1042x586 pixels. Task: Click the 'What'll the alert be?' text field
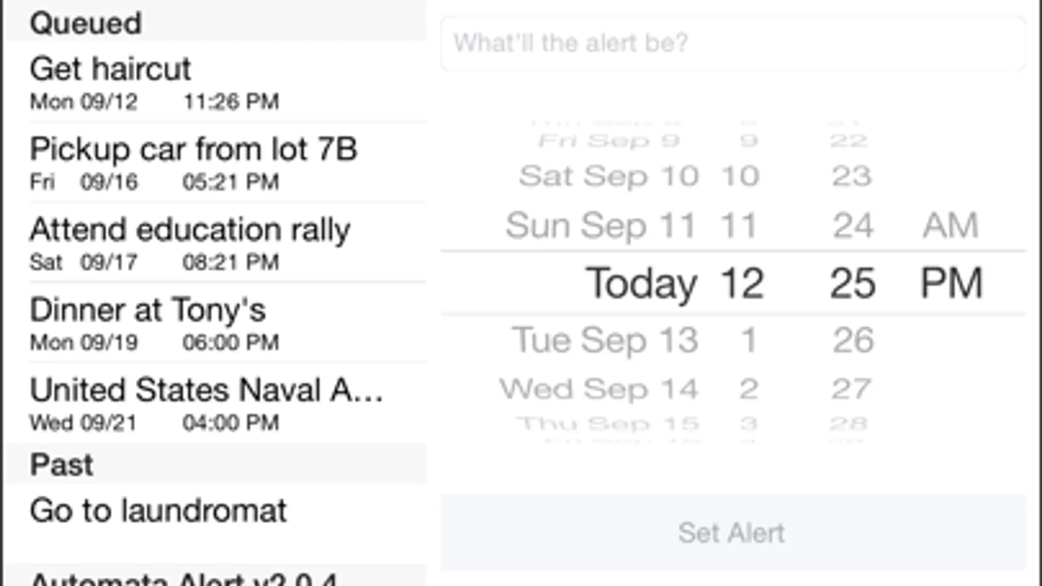tap(732, 43)
